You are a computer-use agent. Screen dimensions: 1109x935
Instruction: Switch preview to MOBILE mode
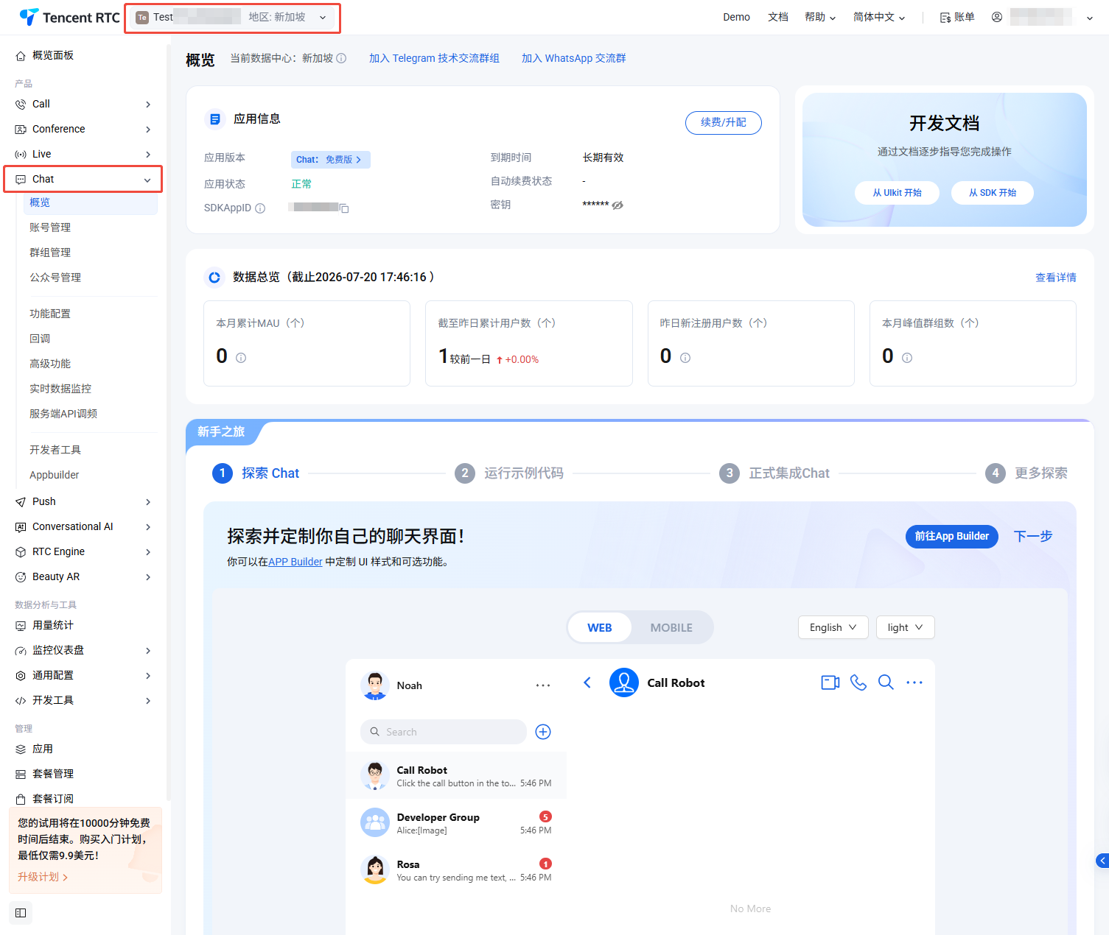pyautogui.click(x=671, y=628)
